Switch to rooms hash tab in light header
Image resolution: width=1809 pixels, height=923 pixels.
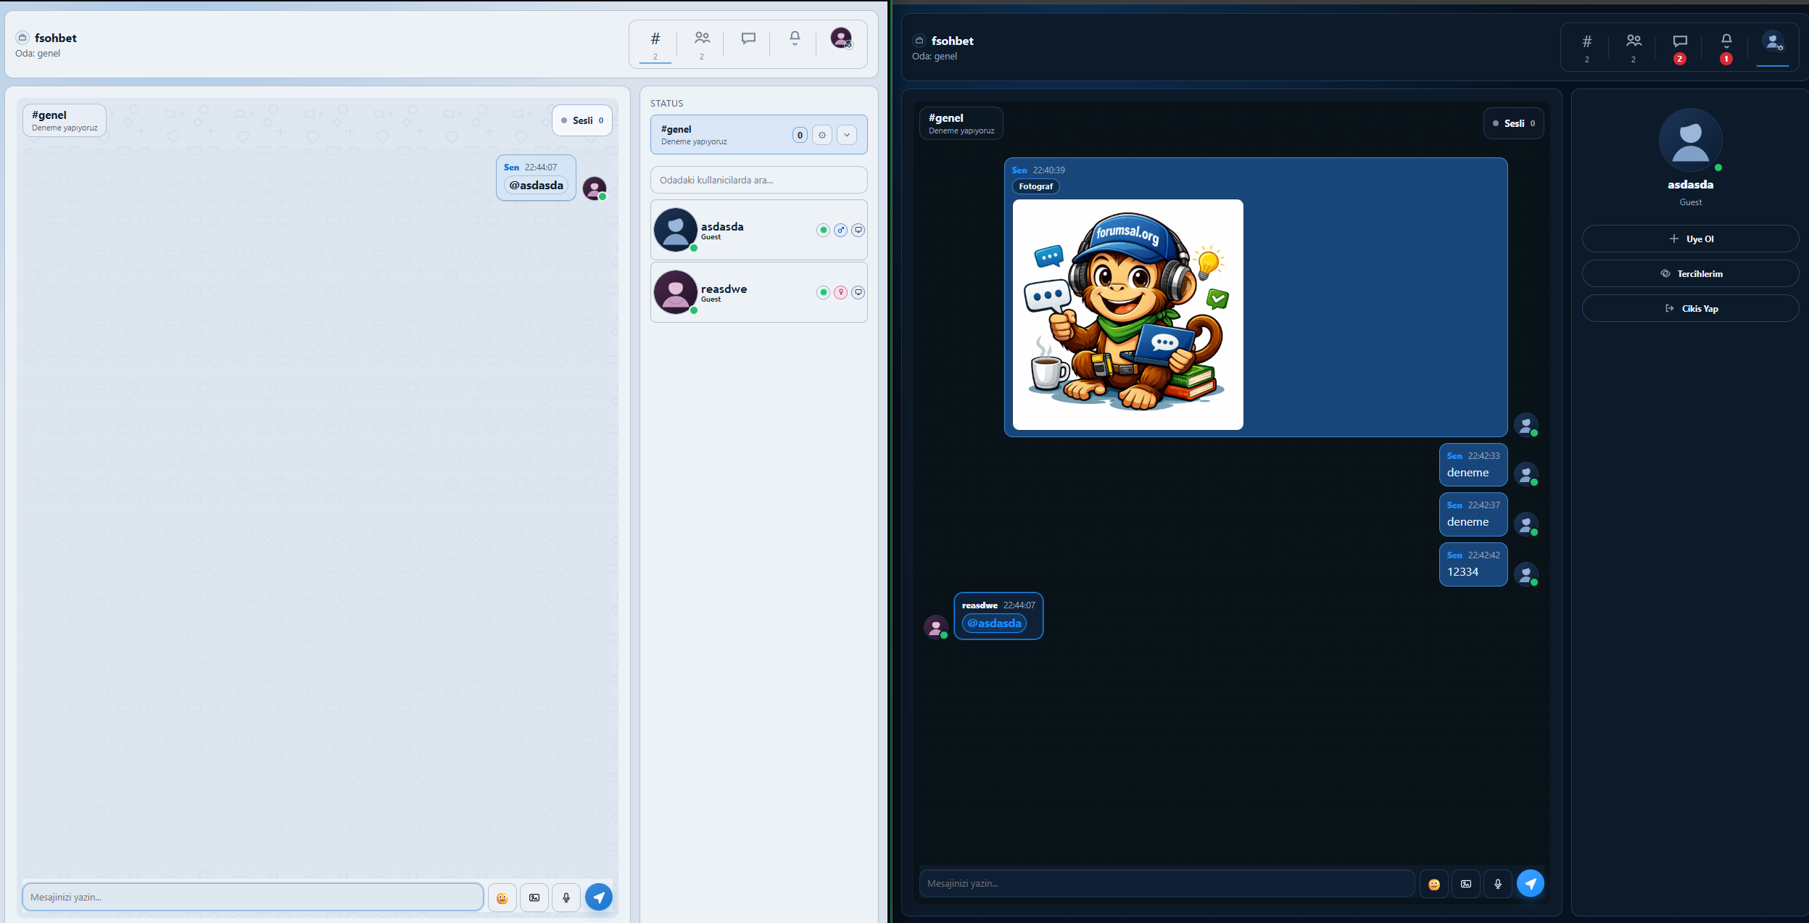[x=655, y=42]
